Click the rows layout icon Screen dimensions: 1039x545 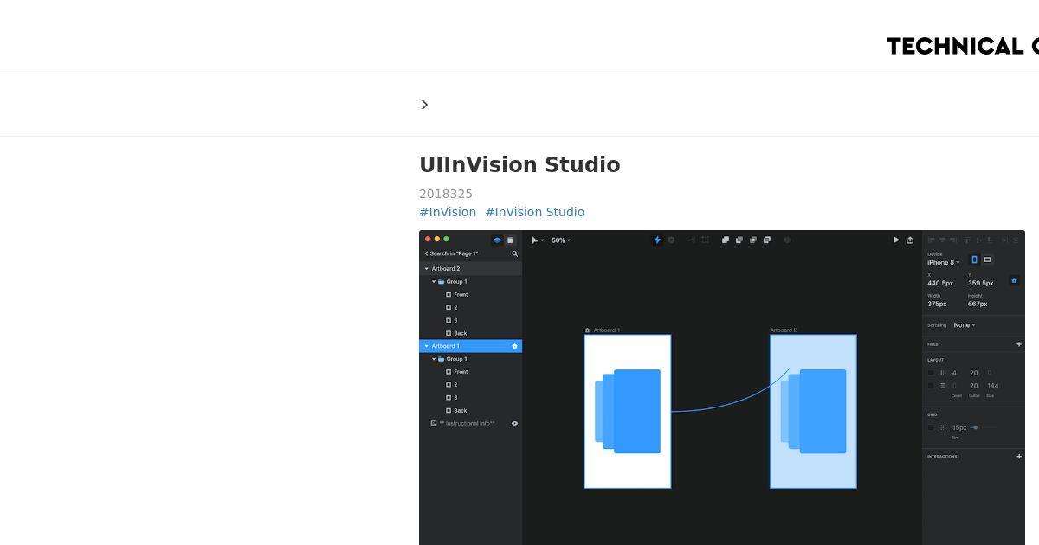pyautogui.click(x=943, y=386)
